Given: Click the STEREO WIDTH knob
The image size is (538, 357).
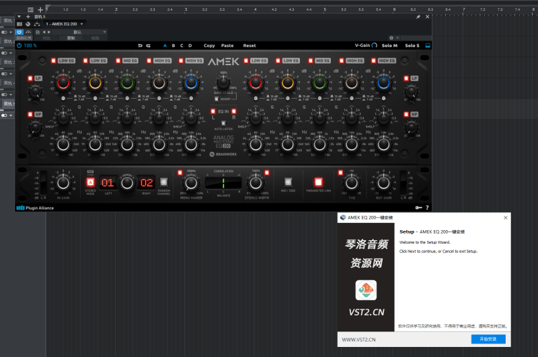Looking at the screenshot, I should [x=256, y=183].
